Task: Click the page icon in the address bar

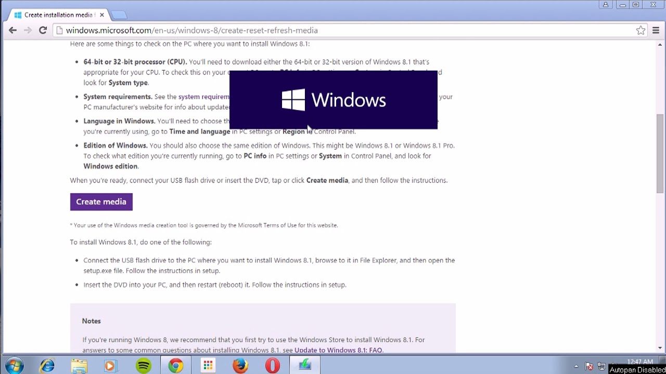Action: pyautogui.click(x=59, y=30)
